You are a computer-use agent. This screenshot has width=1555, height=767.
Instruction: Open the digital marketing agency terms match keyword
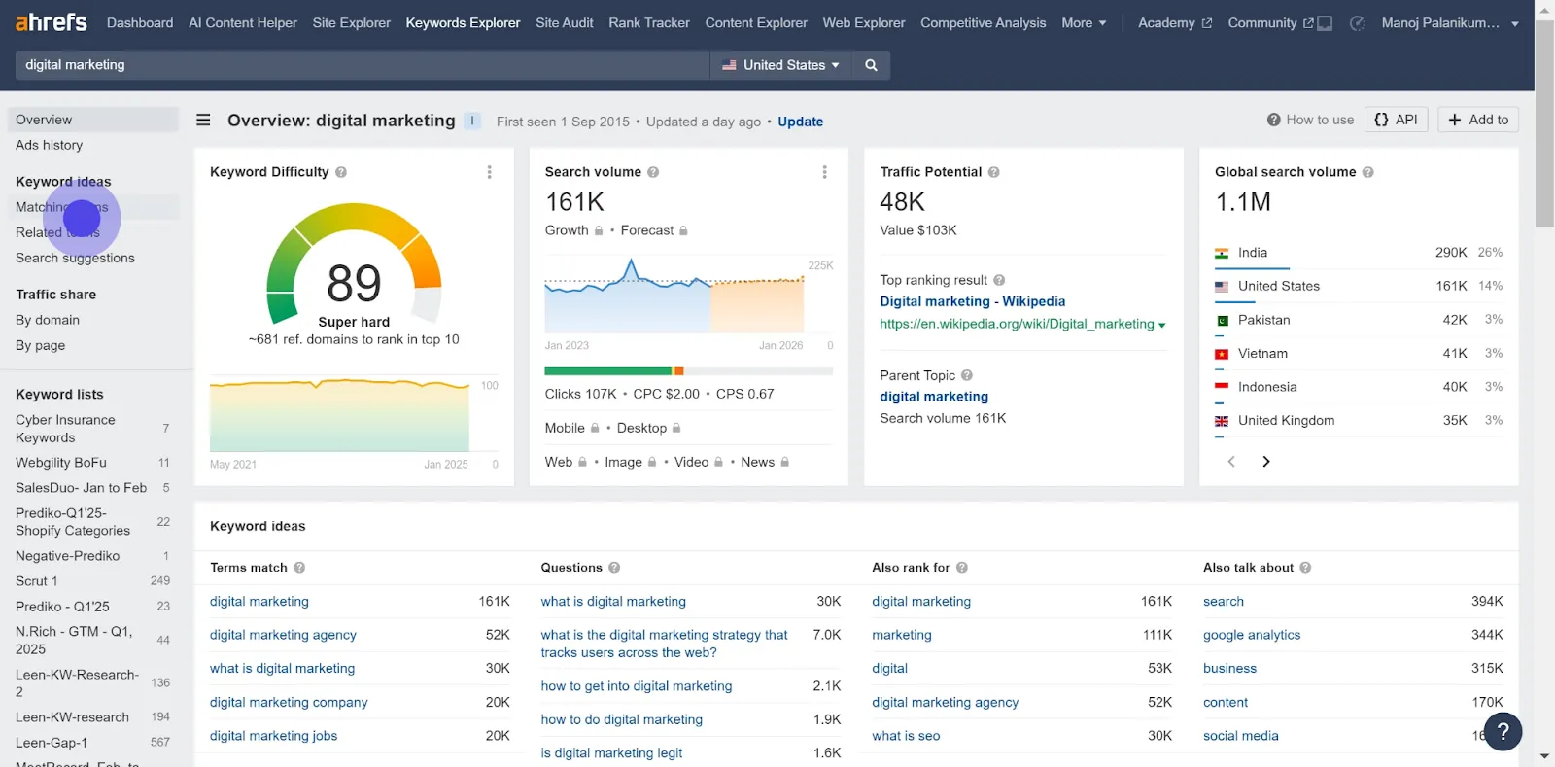[x=283, y=635]
